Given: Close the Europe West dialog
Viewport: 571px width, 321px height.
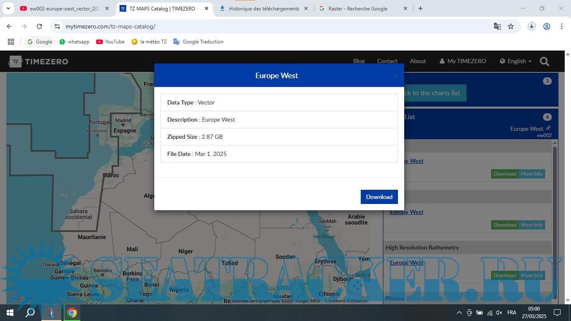Looking at the screenshot, I should click(x=395, y=75).
